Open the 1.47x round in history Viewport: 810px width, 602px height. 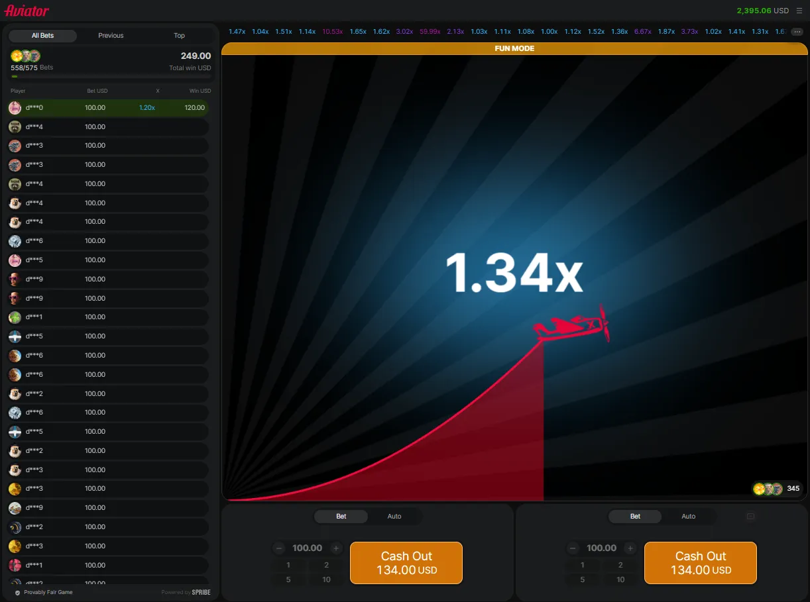click(237, 32)
